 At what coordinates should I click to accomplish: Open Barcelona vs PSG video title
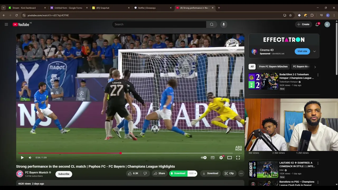[297, 183]
